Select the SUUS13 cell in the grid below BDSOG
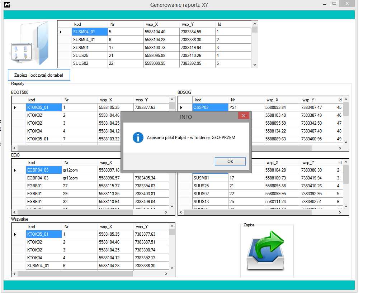The image size is (373, 293). click(210, 202)
